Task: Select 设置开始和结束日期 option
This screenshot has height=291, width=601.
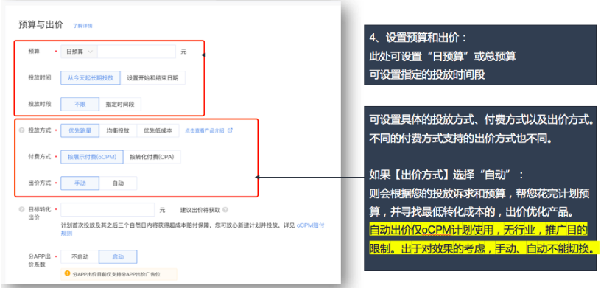Action: click(152, 77)
